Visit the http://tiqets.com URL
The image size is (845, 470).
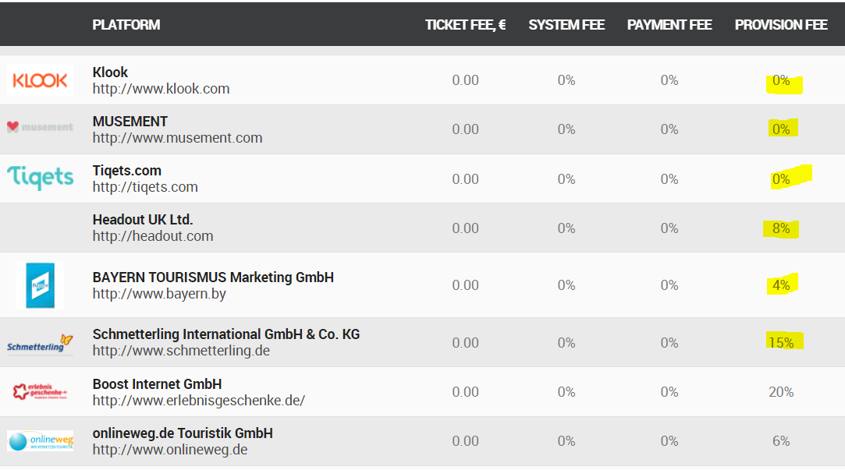pyautogui.click(x=145, y=187)
